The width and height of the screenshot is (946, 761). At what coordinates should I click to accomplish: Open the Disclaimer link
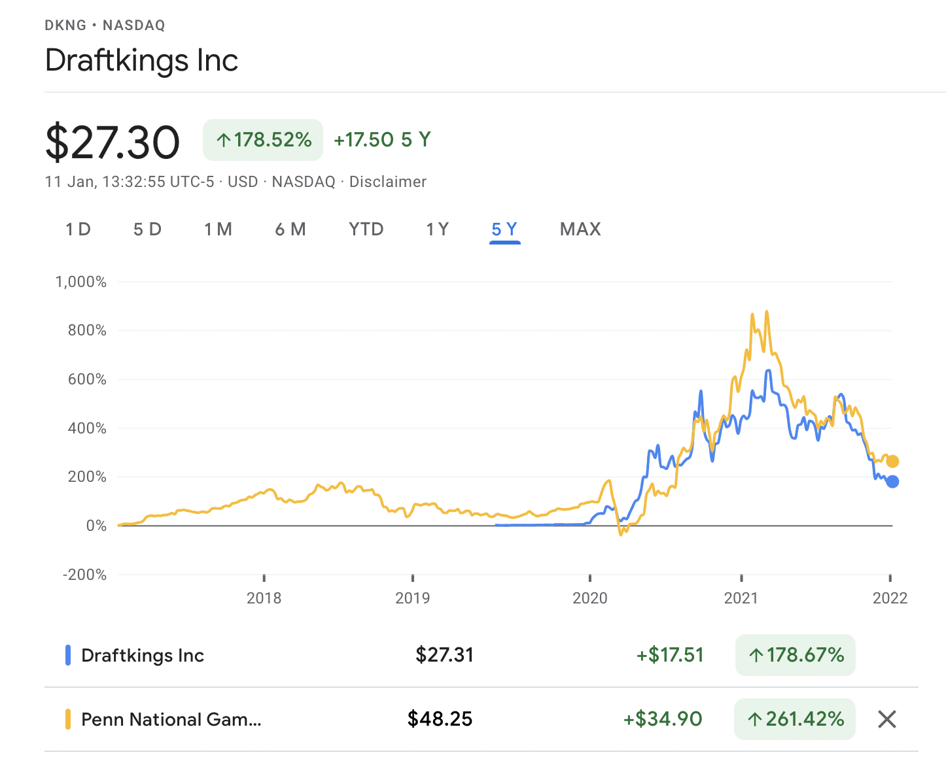388,182
